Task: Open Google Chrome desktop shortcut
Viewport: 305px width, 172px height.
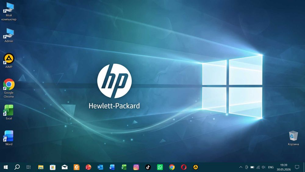Action: [9, 88]
